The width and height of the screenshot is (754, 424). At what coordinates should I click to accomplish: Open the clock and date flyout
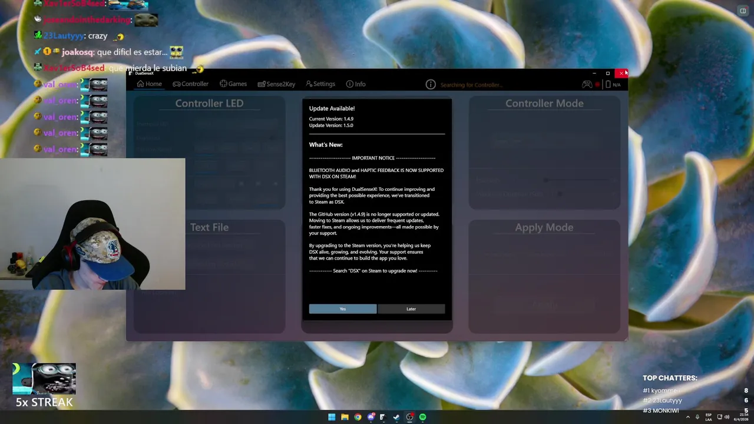tap(742, 417)
